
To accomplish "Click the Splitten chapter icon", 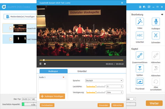I will 140,69.
